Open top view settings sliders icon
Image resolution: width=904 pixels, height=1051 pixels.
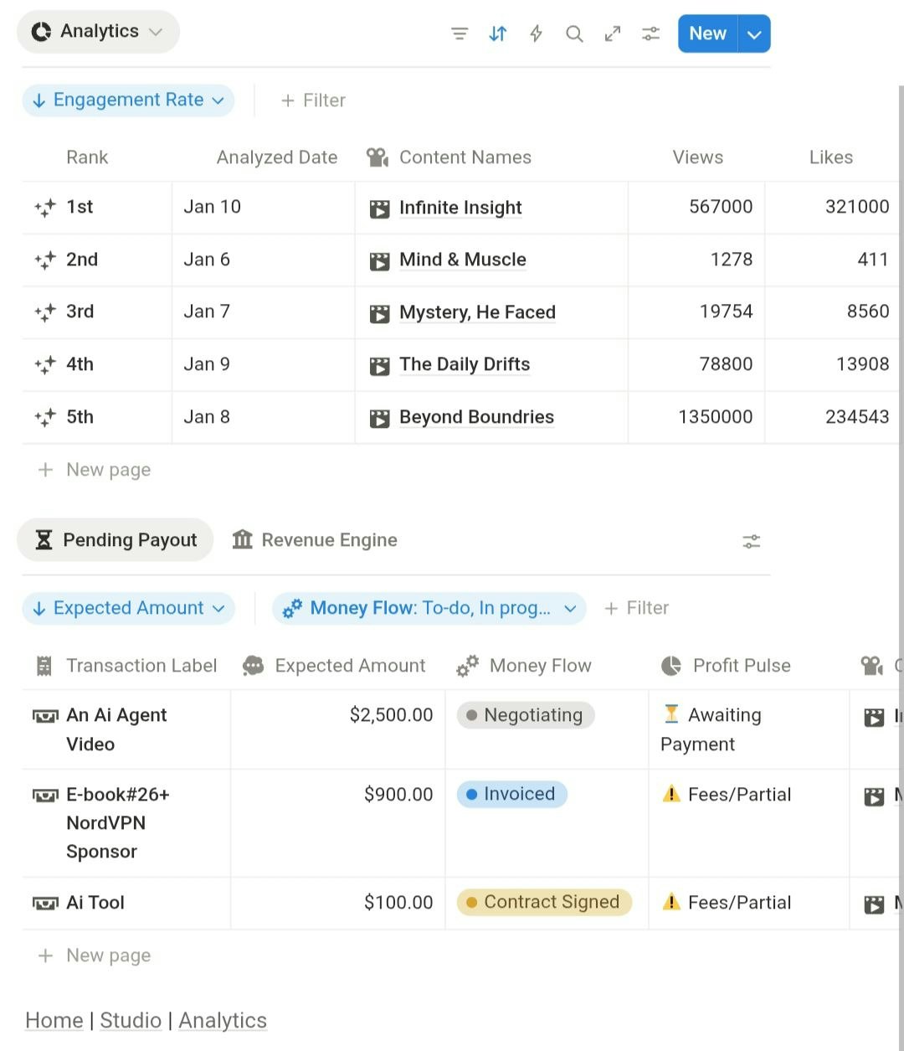[650, 33]
